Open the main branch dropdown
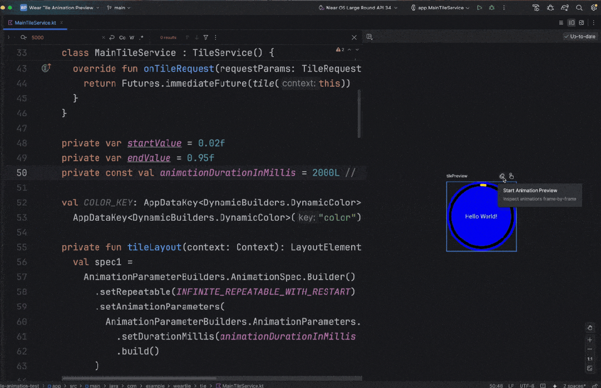 coord(119,8)
